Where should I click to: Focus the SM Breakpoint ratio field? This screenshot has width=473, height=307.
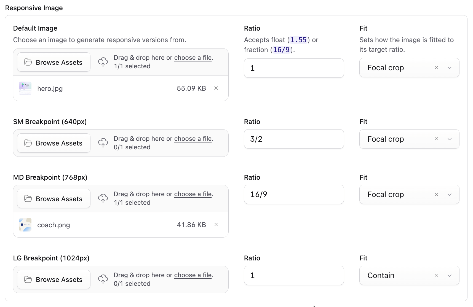pos(294,139)
